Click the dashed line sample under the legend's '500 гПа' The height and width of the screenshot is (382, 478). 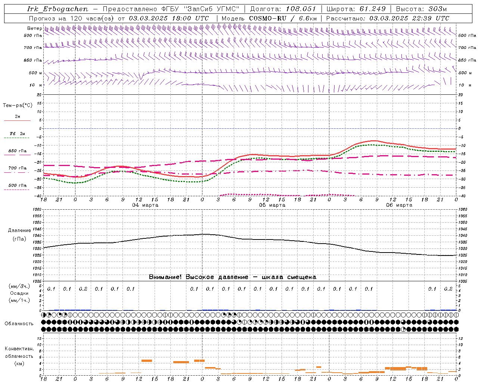(x=17, y=190)
